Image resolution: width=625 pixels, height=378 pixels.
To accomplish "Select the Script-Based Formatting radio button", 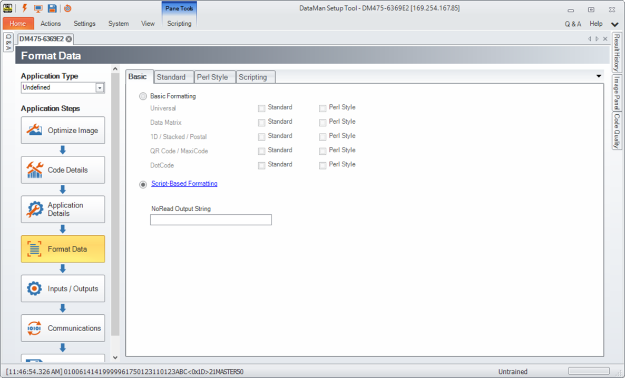I will 143,184.
